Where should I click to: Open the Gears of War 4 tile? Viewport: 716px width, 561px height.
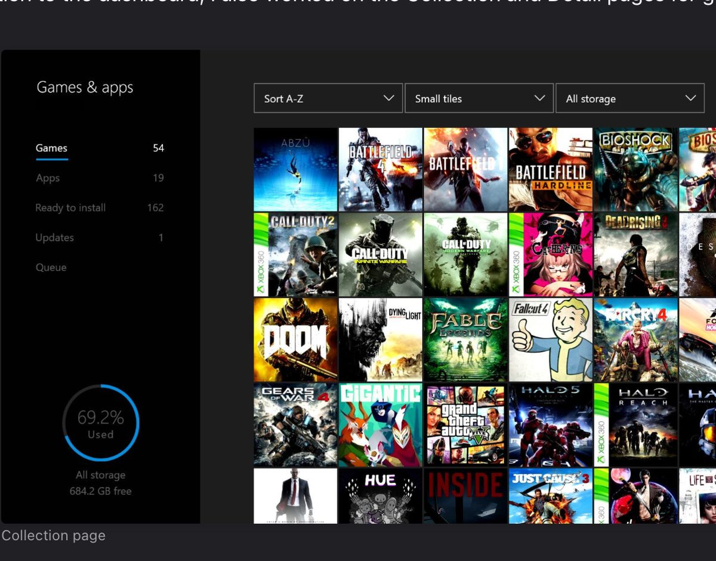point(296,425)
